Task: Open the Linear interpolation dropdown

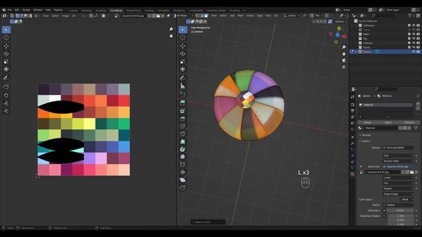Action: tap(398, 178)
